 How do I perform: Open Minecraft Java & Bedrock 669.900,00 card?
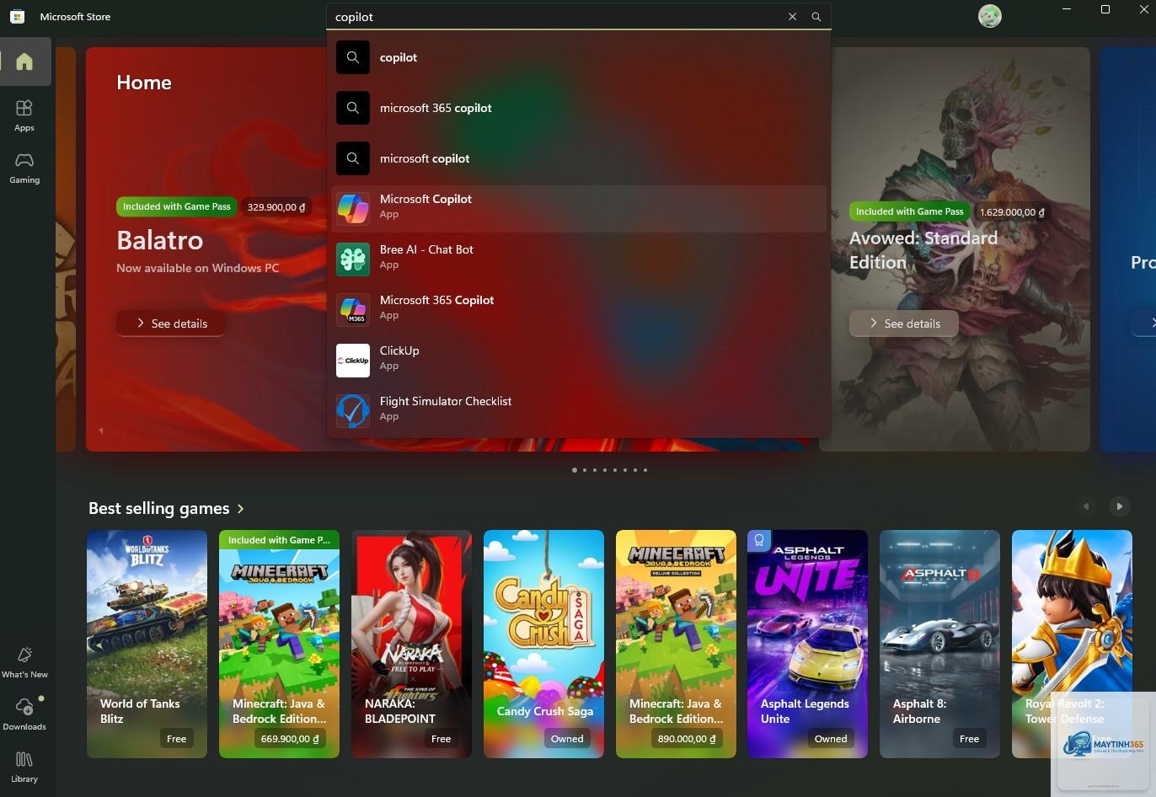(x=279, y=644)
